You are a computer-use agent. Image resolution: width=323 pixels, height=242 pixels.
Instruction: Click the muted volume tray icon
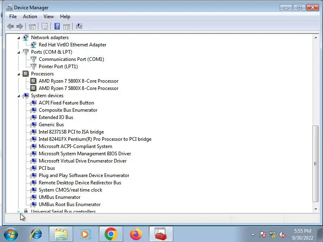[282, 234]
